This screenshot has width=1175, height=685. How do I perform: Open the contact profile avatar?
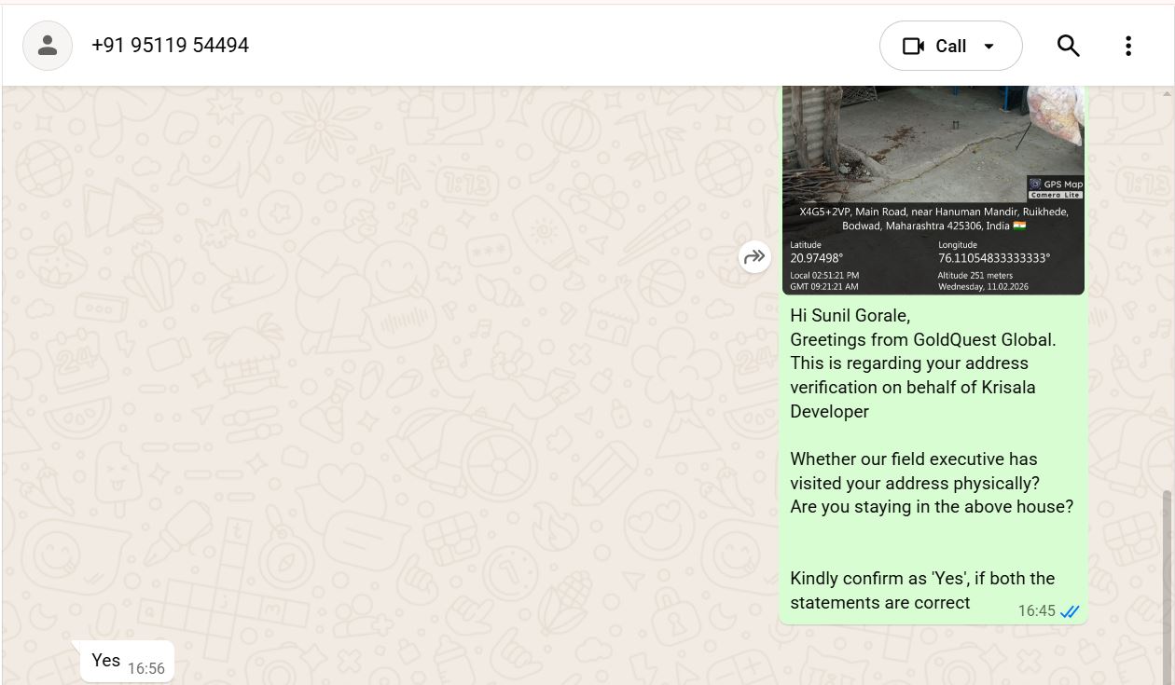pyautogui.click(x=48, y=46)
